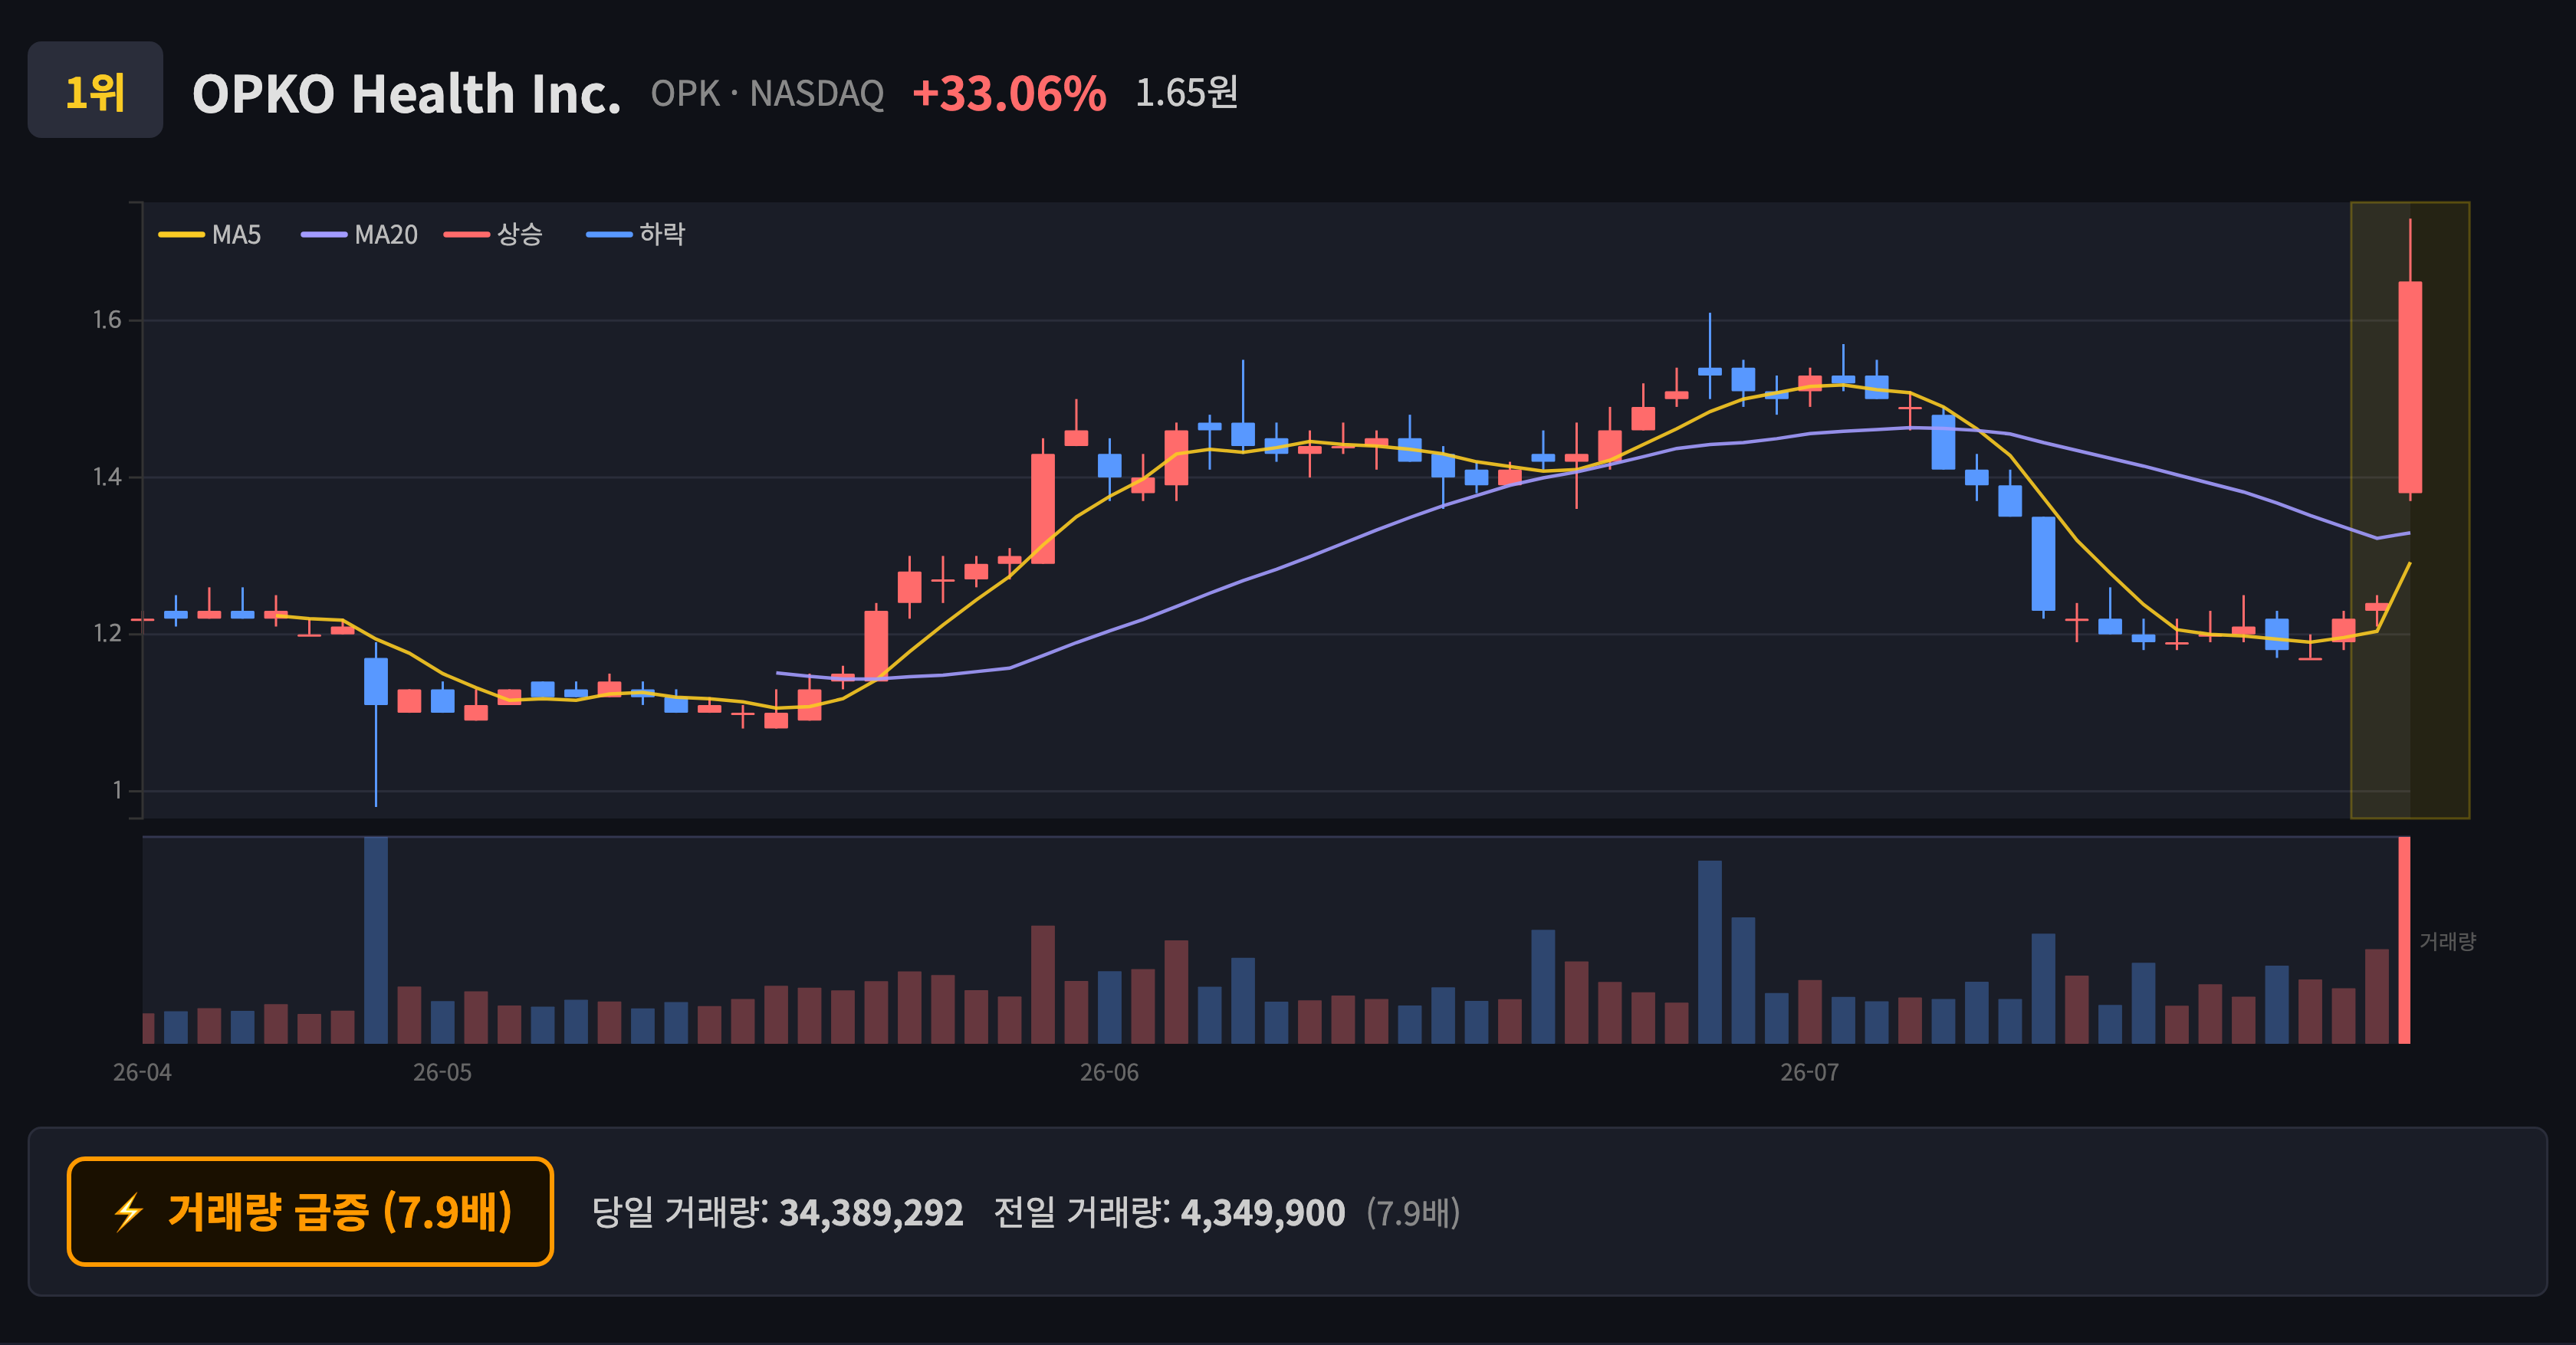Viewport: 2576px width, 1345px height.
Task: Click the (7.9배) ratio text after 전일 거래량
Action: [x=1414, y=1212]
